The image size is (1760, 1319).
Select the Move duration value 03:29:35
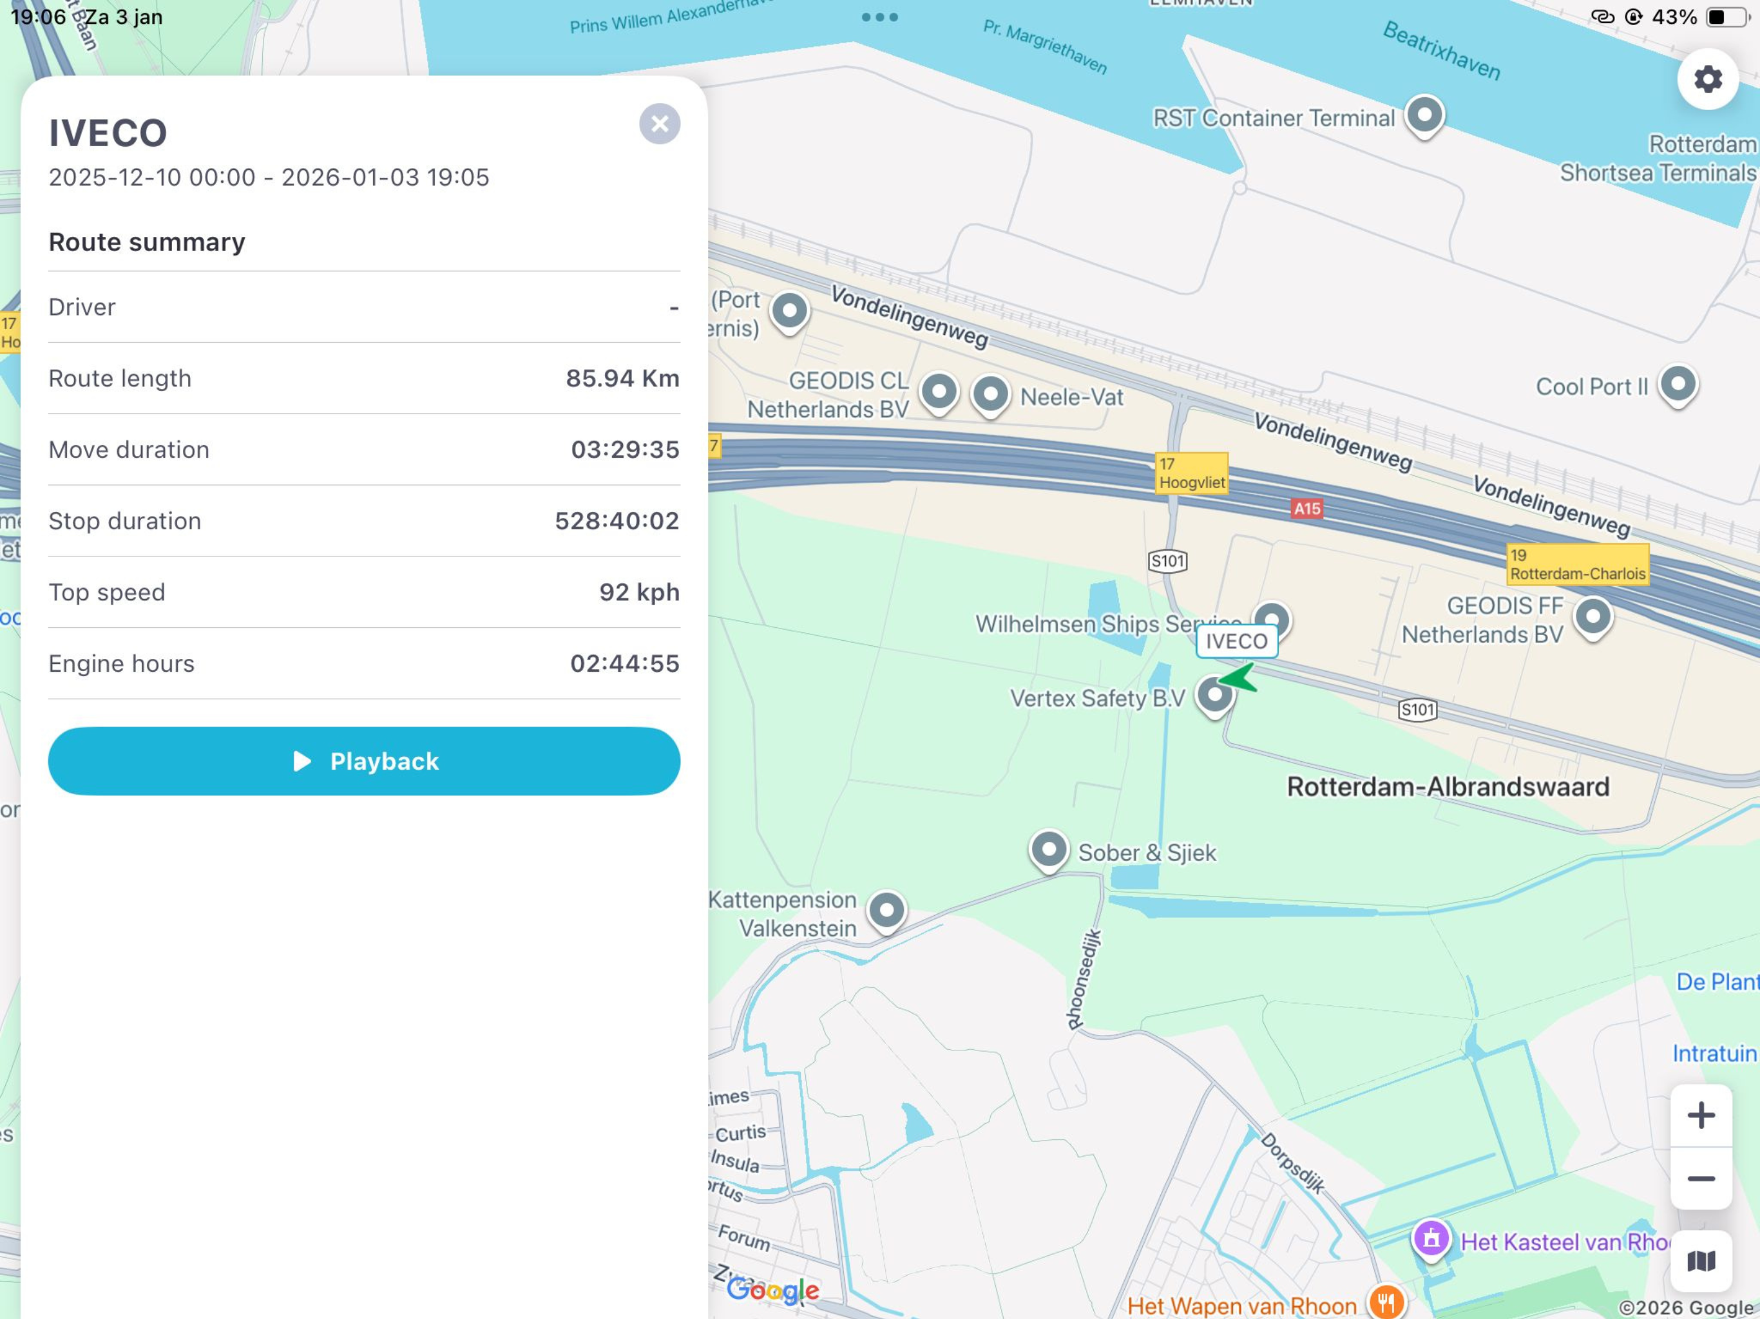[626, 450]
